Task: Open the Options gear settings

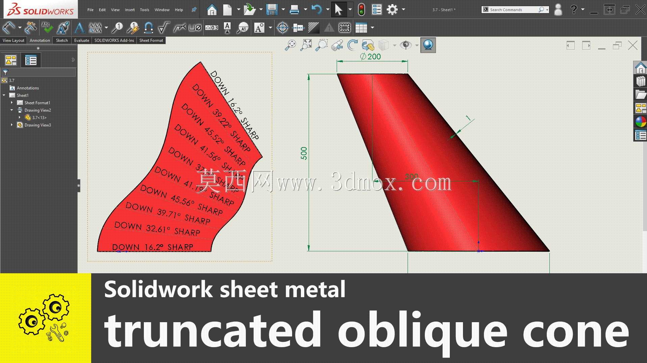Action: pyautogui.click(x=392, y=9)
